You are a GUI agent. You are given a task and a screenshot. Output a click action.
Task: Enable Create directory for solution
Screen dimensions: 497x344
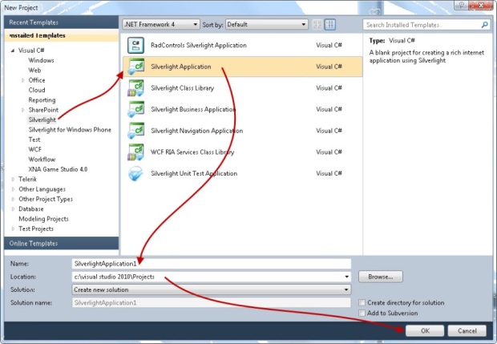(x=362, y=302)
